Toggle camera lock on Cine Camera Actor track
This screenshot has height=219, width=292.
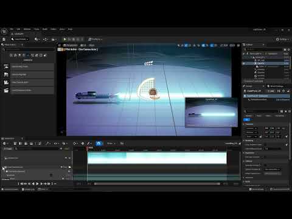[70, 167]
